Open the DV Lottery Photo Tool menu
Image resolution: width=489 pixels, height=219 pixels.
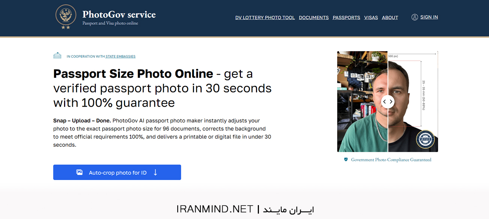pyautogui.click(x=265, y=18)
